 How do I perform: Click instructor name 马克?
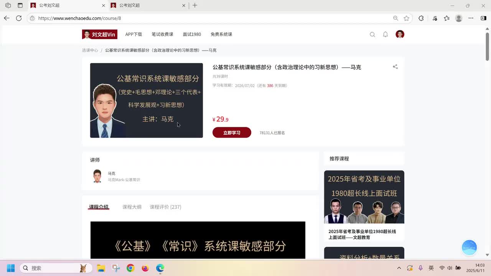pyautogui.click(x=112, y=173)
